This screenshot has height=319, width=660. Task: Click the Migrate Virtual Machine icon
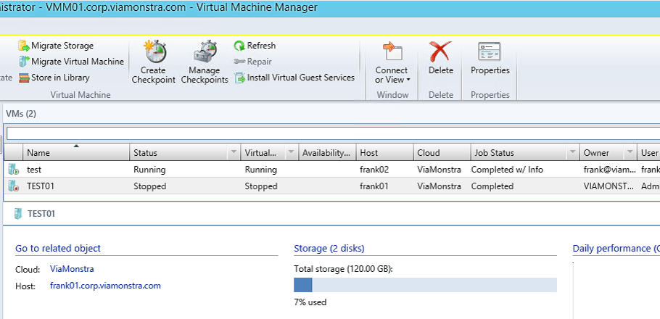point(23,62)
